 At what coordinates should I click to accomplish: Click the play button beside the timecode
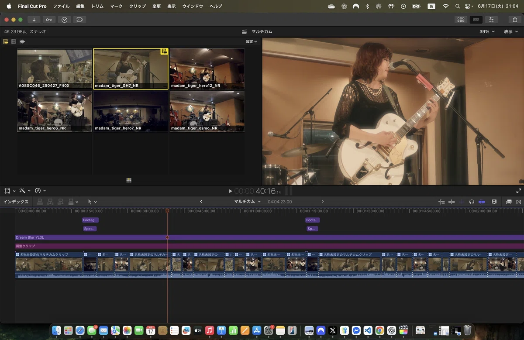click(231, 191)
